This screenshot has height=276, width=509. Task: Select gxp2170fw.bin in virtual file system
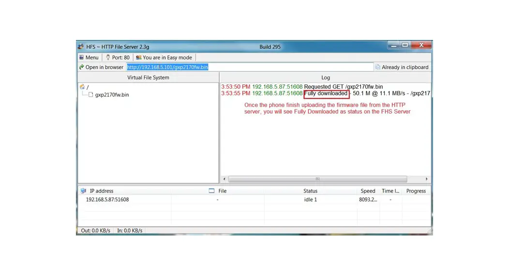pyautogui.click(x=112, y=95)
